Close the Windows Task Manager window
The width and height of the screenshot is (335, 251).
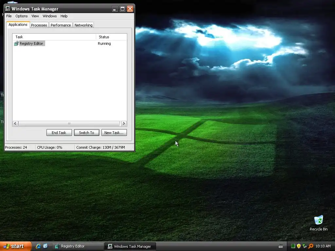pyautogui.click(x=130, y=9)
